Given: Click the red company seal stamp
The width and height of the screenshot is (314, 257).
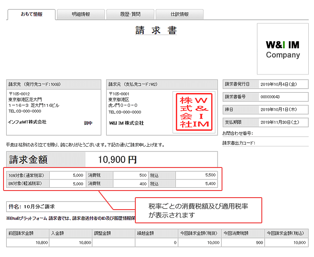Looking at the screenshot, I should (194, 112).
